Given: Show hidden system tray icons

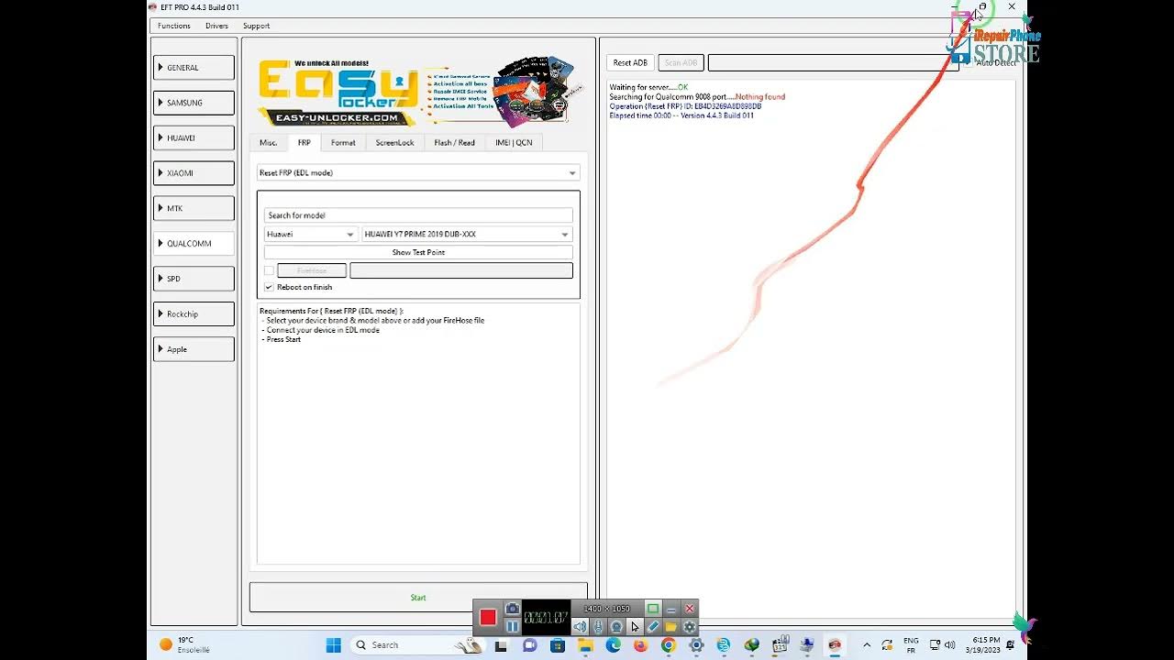Looking at the screenshot, I should point(867,645).
